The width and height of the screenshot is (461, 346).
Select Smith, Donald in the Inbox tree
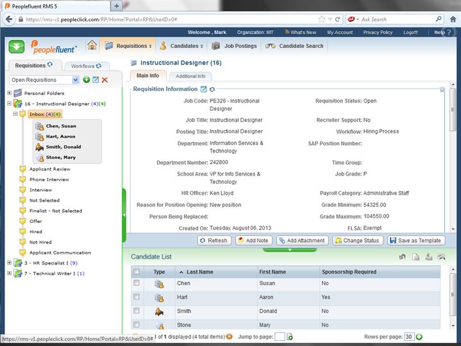63,147
